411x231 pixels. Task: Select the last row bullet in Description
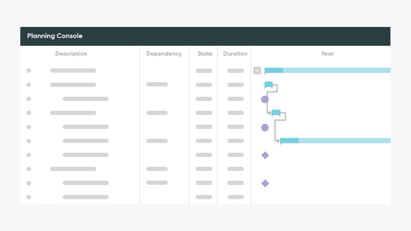29,197
